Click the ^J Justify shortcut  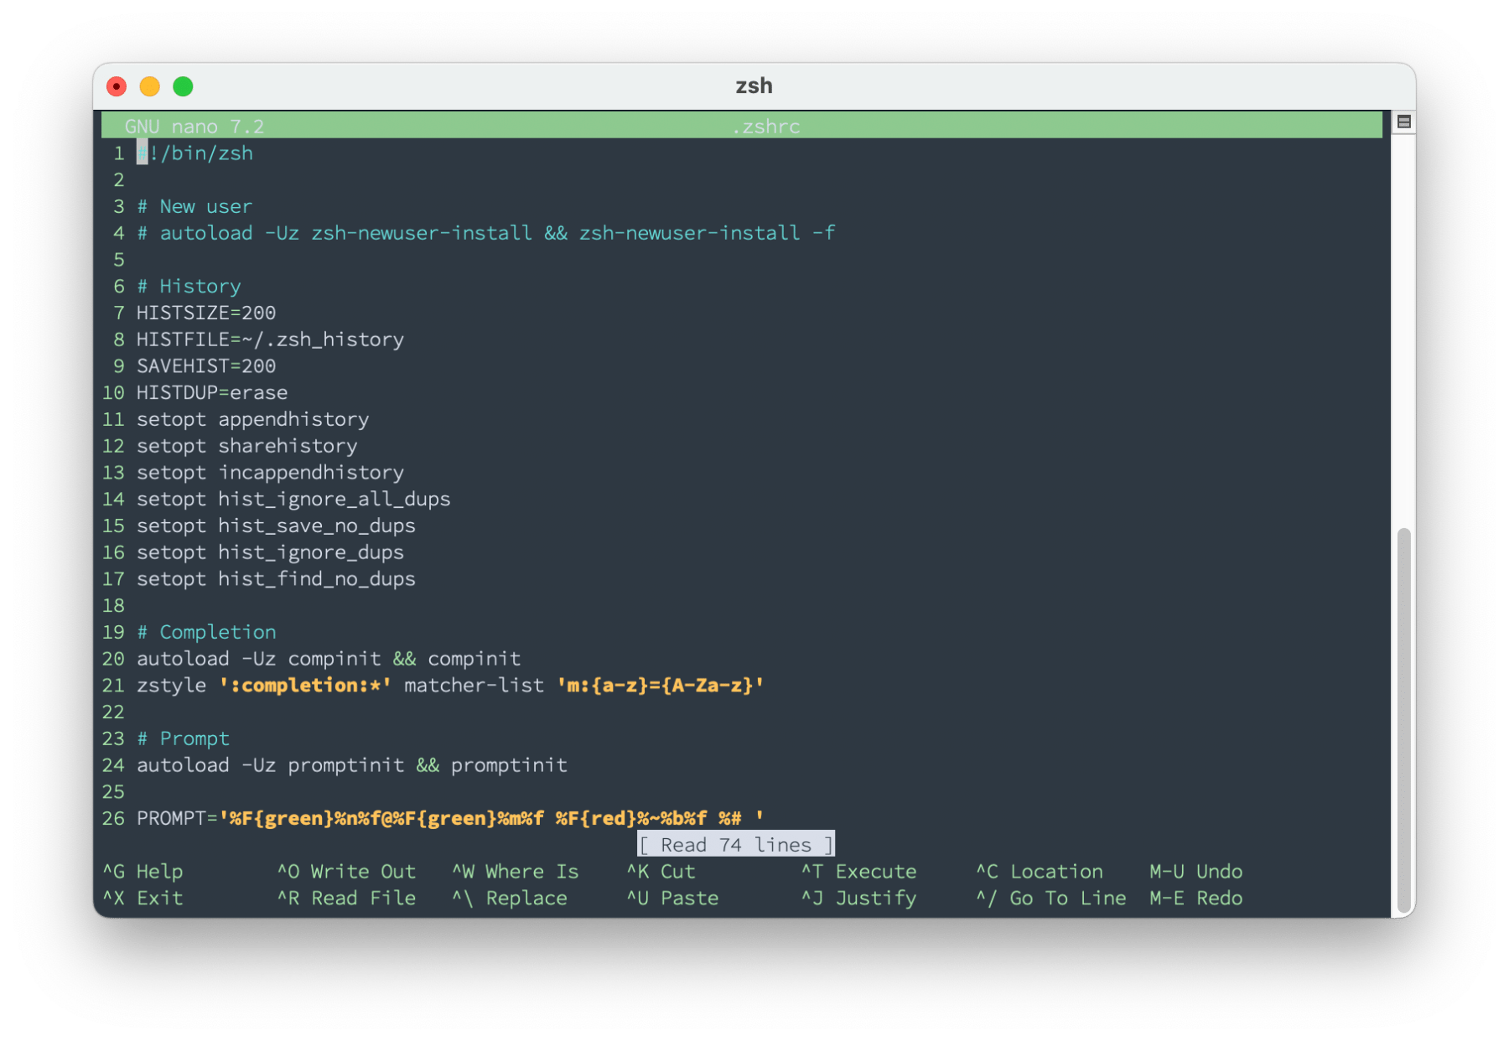(x=859, y=899)
